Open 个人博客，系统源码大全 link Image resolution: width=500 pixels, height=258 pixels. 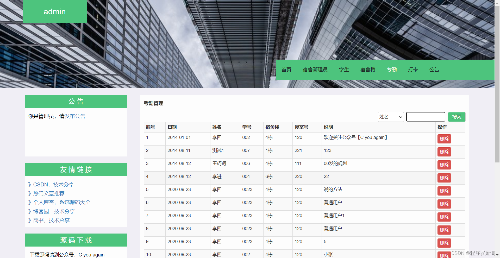click(62, 202)
